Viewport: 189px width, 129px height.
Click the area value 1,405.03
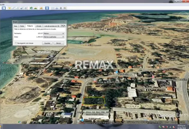40,37
